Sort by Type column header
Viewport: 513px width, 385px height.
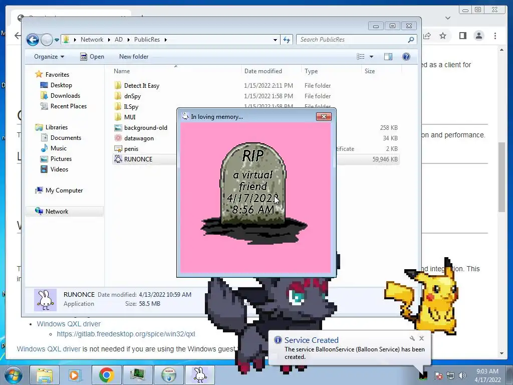click(x=311, y=71)
